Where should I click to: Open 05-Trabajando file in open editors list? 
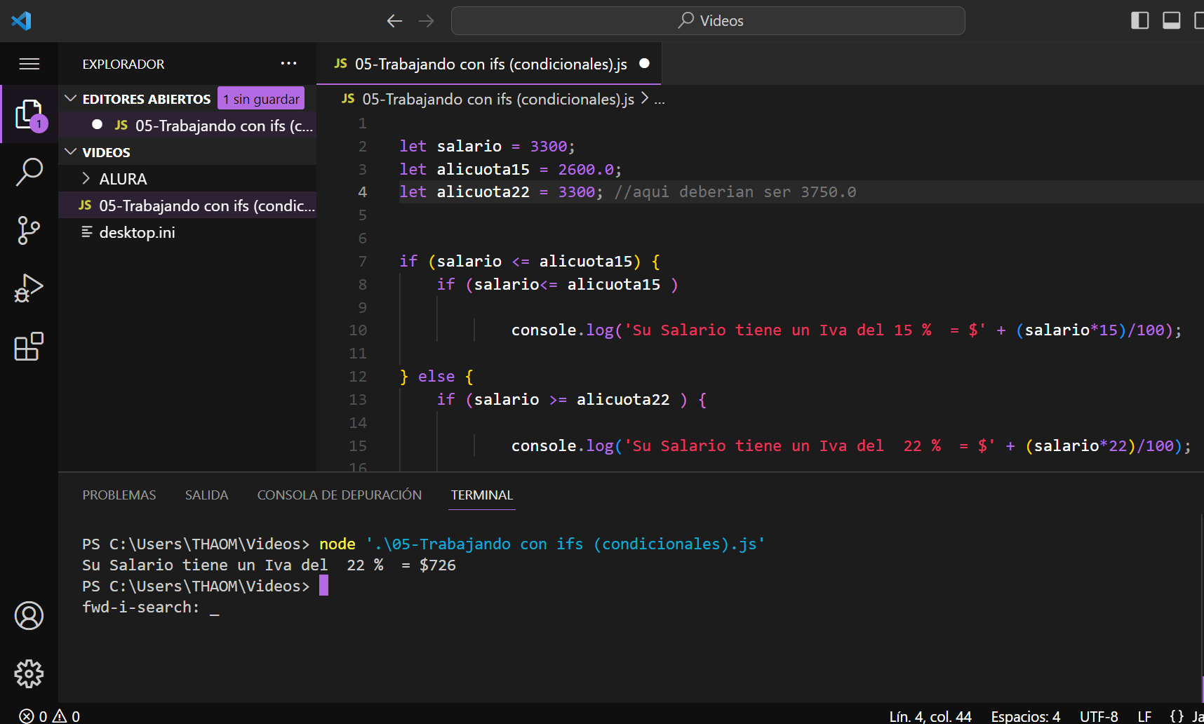(x=188, y=126)
